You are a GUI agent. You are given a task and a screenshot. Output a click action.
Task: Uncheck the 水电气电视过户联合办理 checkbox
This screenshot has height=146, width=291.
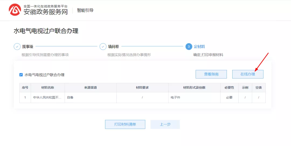pyautogui.click(x=21, y=75)
